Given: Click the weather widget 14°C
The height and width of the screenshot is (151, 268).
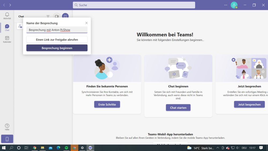Looking at the screenshot, I should point(200,148).
